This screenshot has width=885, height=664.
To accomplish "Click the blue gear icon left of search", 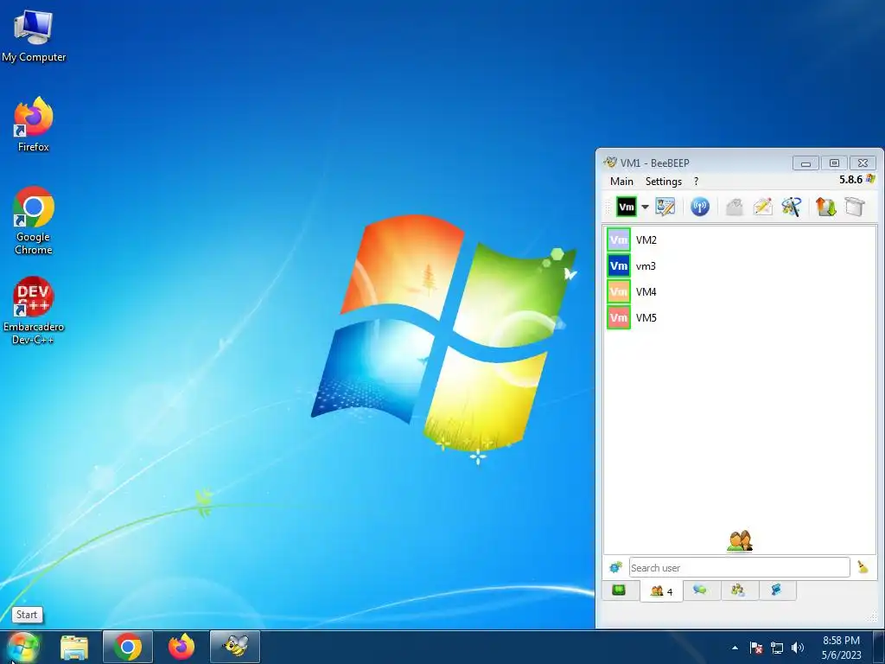I will pyautogui.click(x=615, y=567).
